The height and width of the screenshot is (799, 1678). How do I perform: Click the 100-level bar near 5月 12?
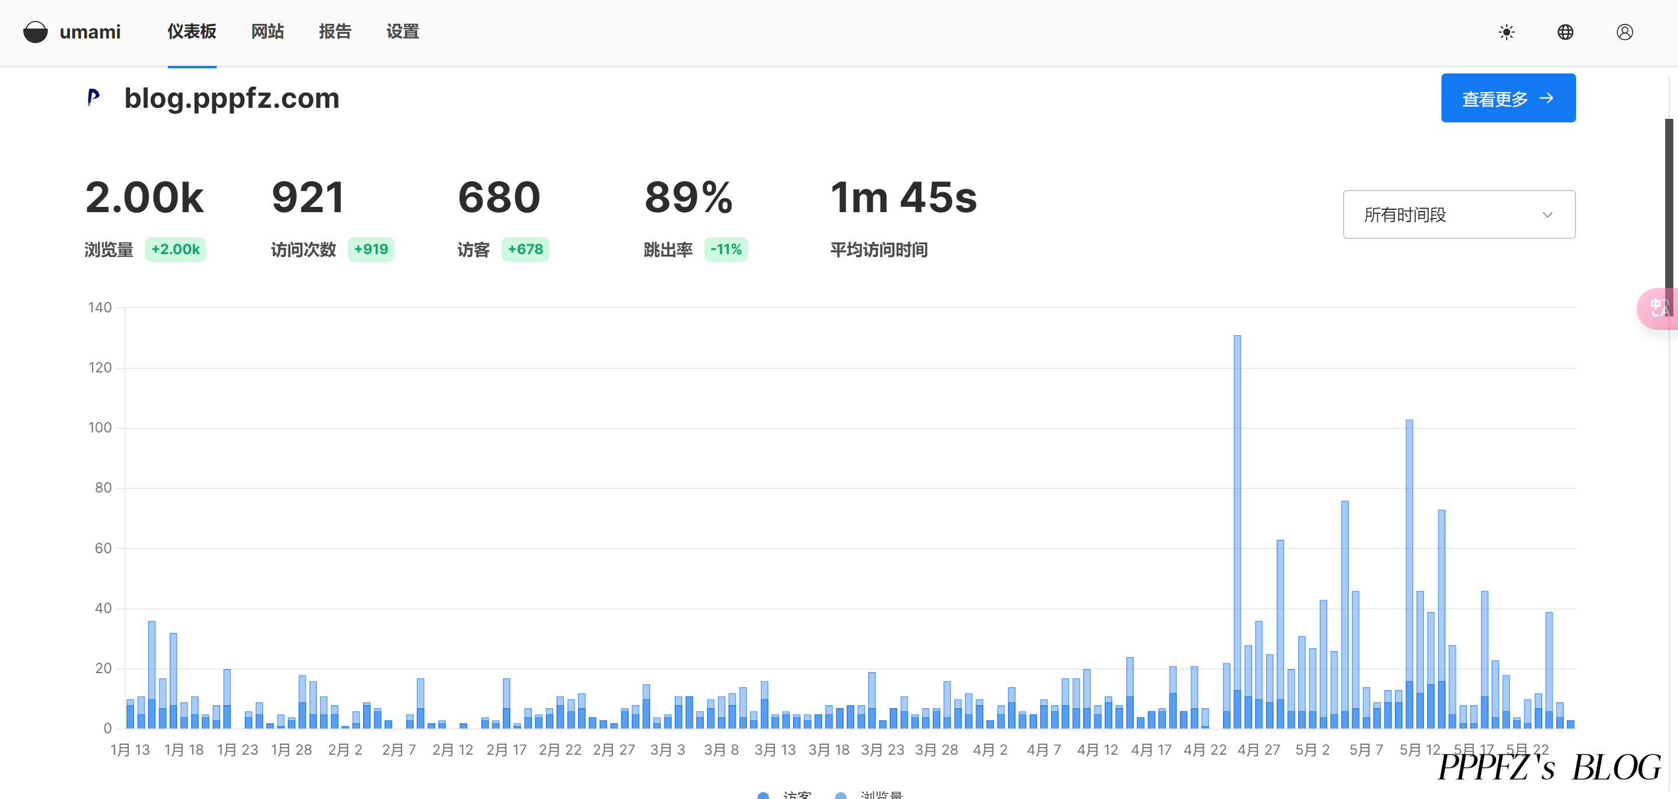1409,573
